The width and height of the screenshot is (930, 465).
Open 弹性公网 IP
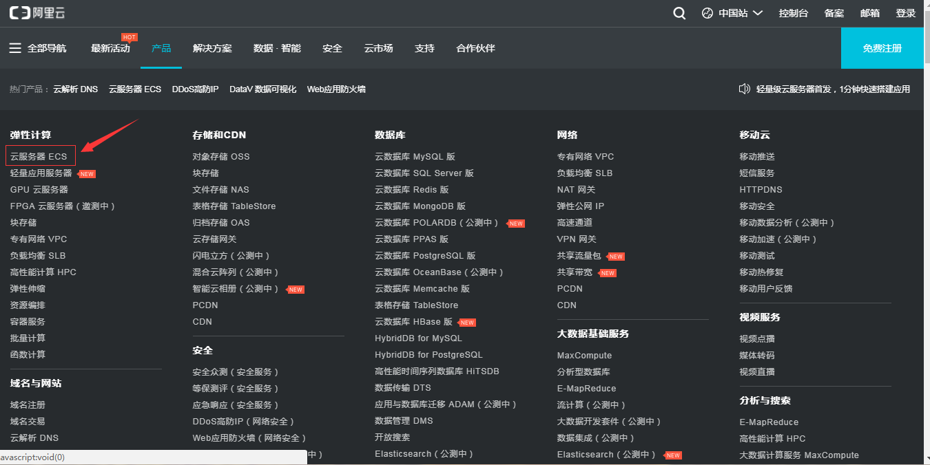(581, 206)
